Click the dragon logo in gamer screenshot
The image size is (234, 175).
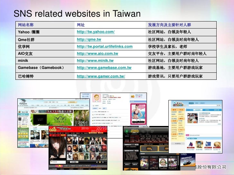pyautogui.click(x=23, y=102)
